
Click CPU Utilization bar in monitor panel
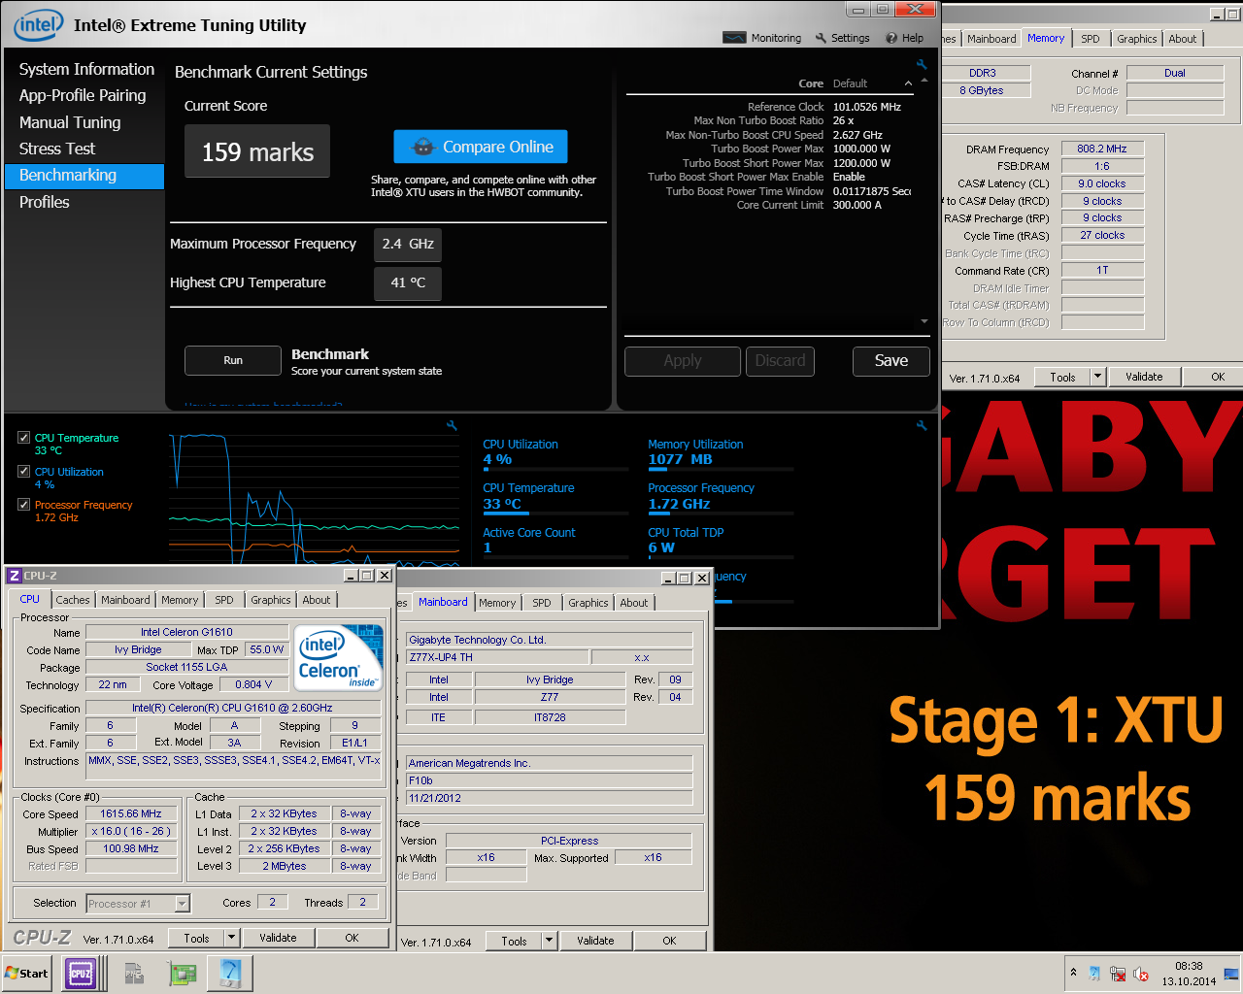tap(555, 470)
